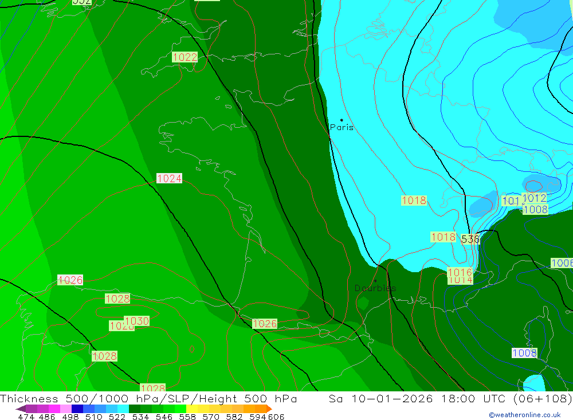This screenshot has width=573, height=420.
Task: Open the weatheronline.co.uk copyright link
Action: (524, 415)
